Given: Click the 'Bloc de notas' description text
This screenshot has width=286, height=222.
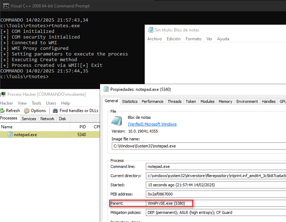Looking at the screenshot, I should pyautogui.click(x=139, y=117).
